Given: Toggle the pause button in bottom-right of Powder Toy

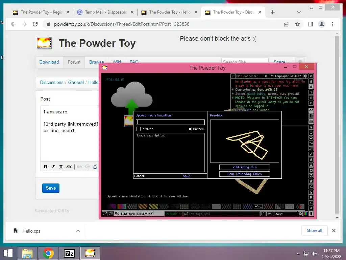Looking at the screenshot, I should 311,214.
